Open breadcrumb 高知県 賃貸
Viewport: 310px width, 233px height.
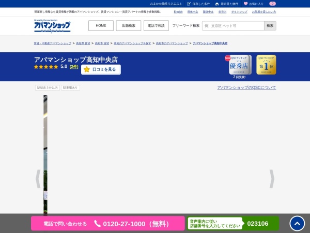(x=83, y=43)
